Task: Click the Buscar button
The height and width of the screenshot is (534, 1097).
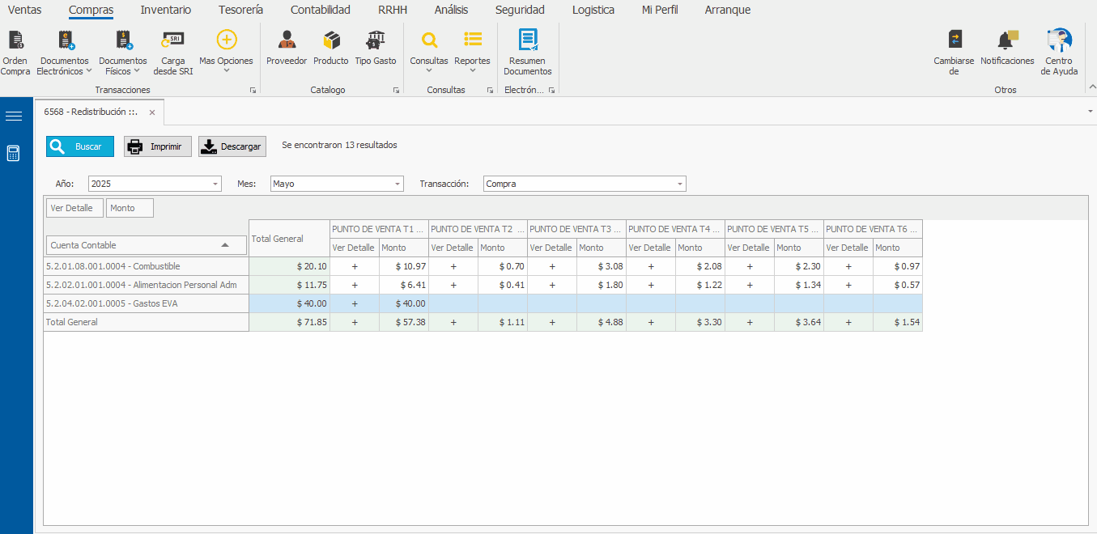Action: pos(80,146)
